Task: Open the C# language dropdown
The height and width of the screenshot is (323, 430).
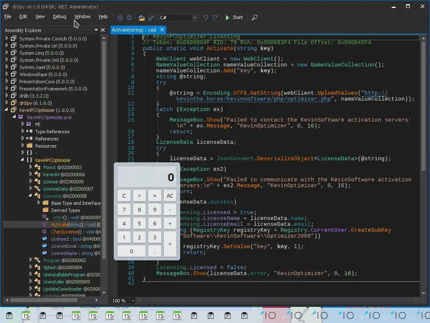Action: (x=195, y=18)
